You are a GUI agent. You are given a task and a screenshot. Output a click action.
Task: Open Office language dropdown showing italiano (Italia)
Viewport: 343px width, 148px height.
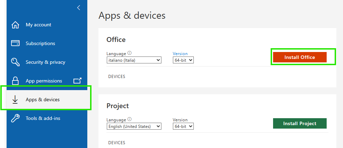click(x=134, y=60)
